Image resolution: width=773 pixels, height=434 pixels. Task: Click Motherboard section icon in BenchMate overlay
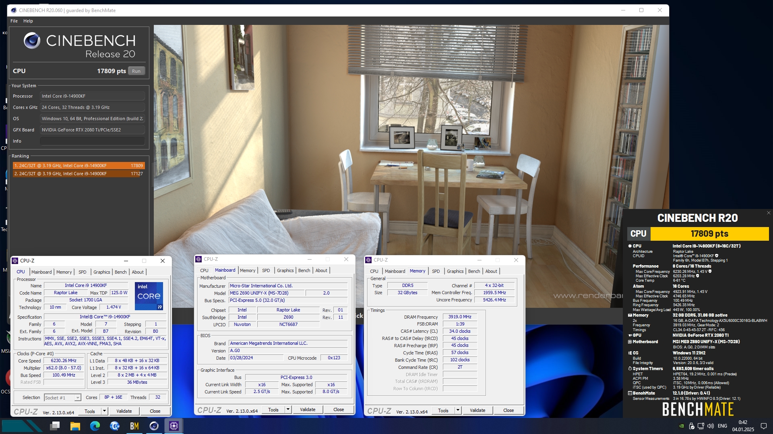pos(630,342)
